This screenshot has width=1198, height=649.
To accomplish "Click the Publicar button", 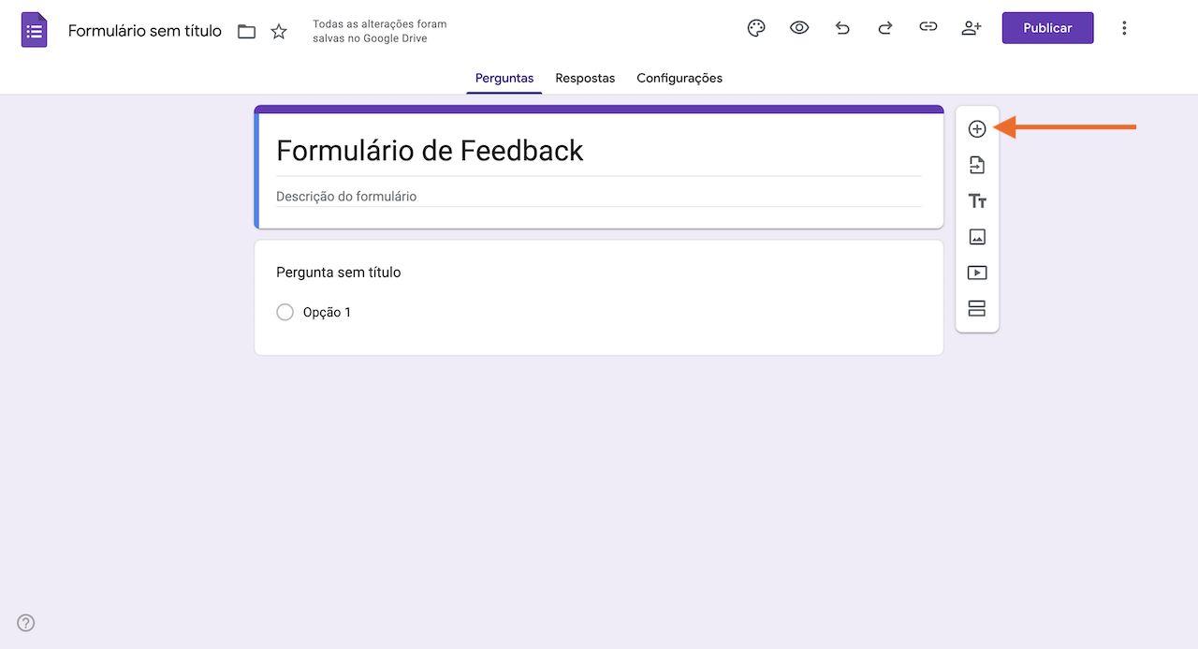I will click(1047, 27).
